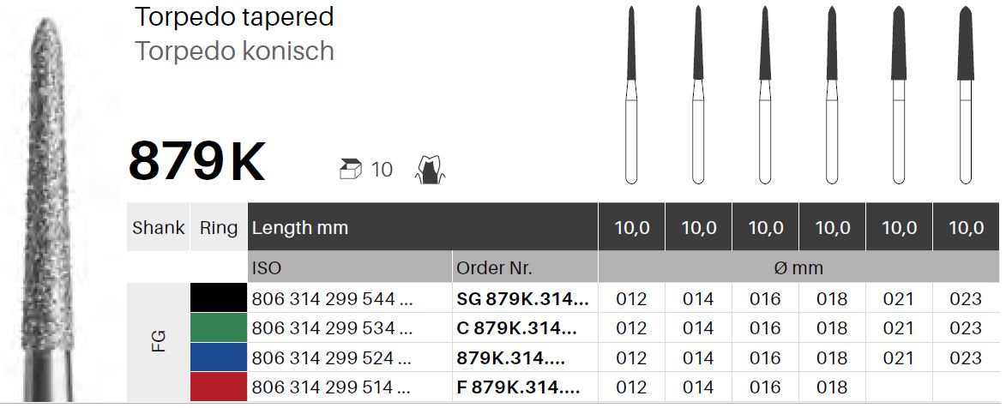Select the fourth bur silhouette diagram
The height and width of the screenshot is (408, 1006).
[832, 95]
